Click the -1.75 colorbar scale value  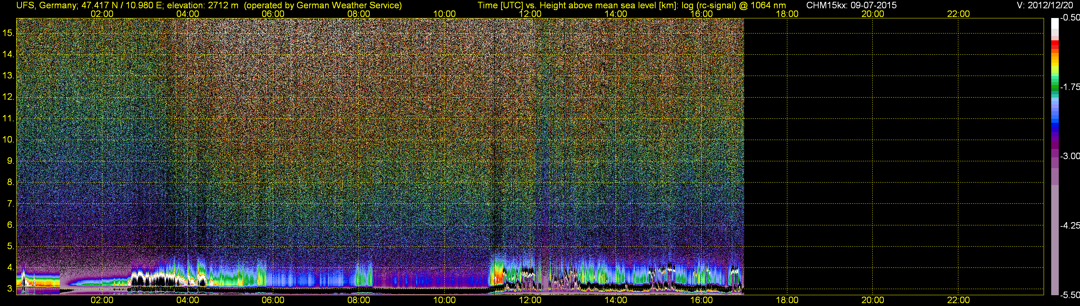point(1070,87)
